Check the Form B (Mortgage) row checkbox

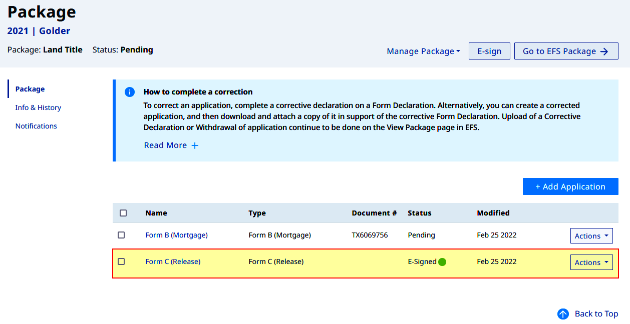[x=121, y=235]
